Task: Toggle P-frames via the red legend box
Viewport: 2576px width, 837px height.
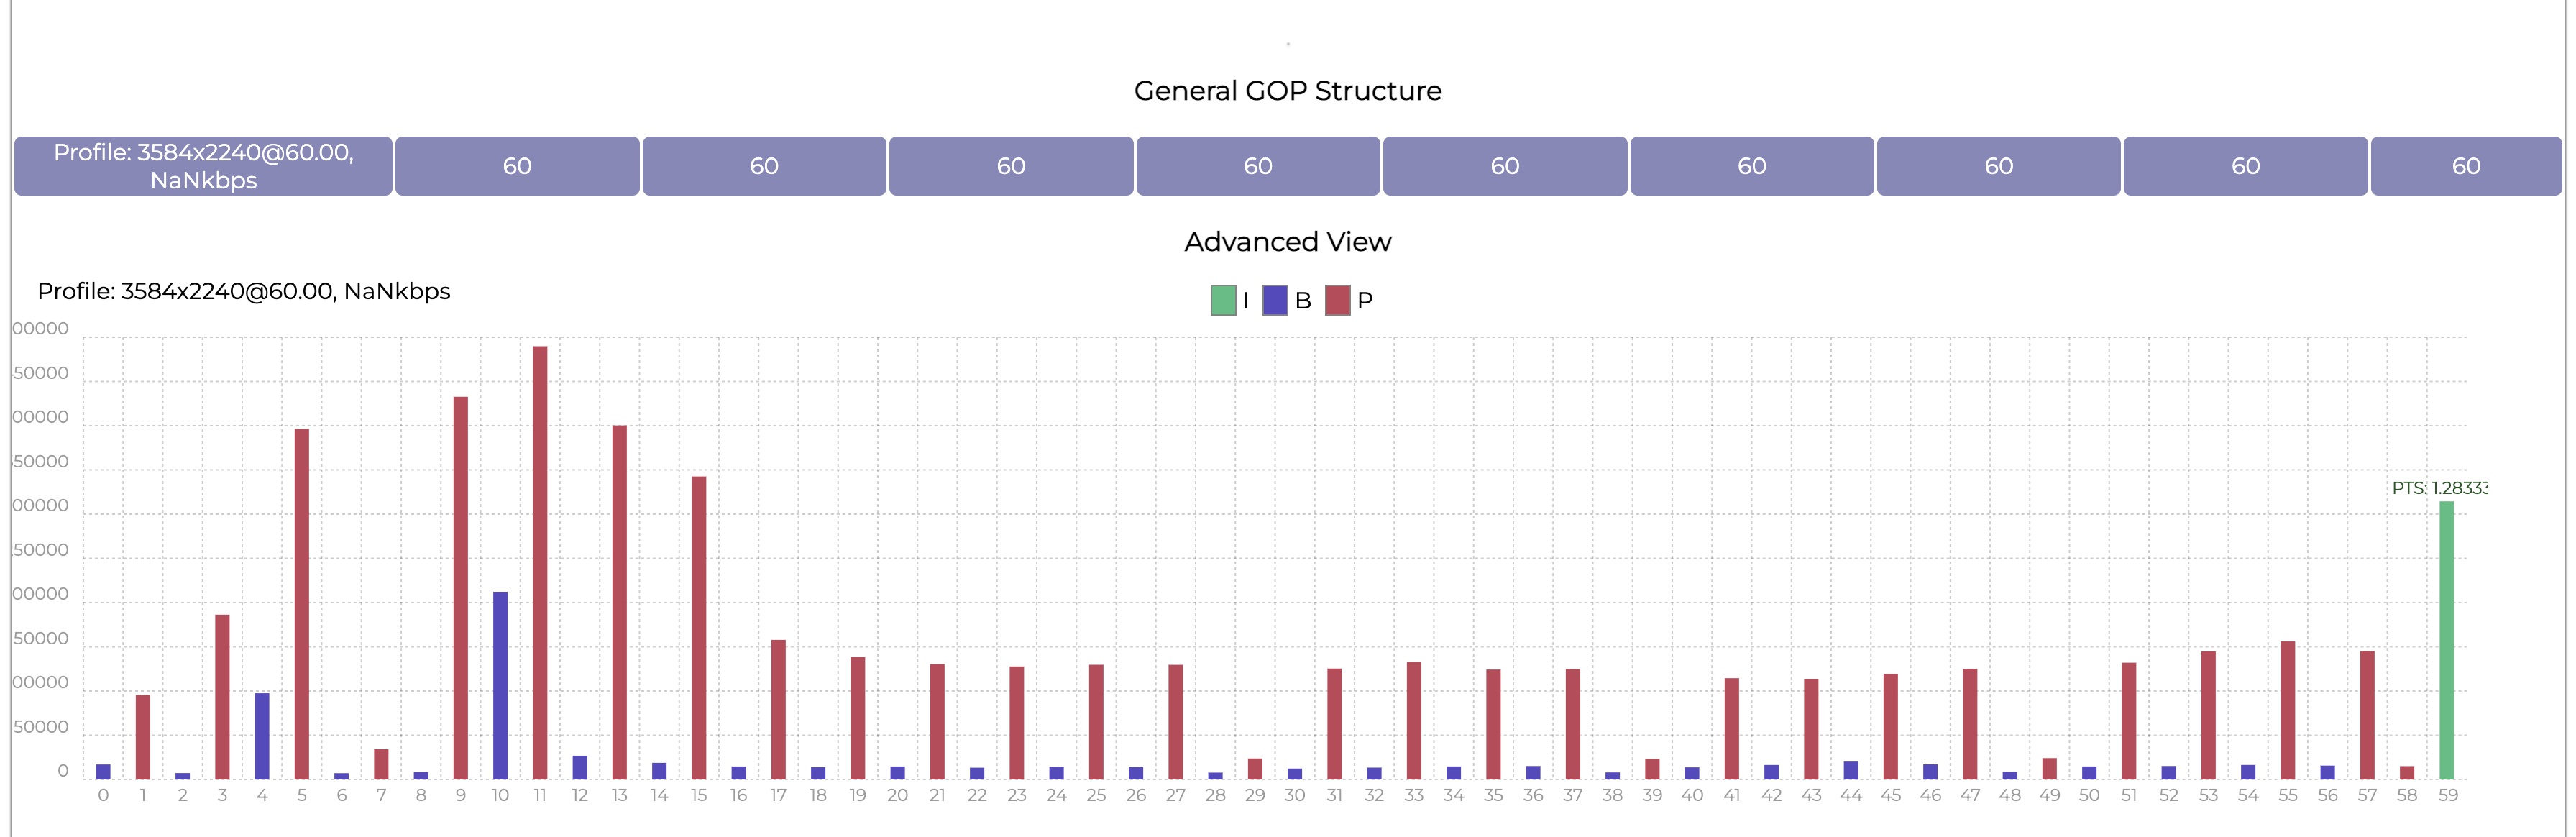Action: [1337, 300]
